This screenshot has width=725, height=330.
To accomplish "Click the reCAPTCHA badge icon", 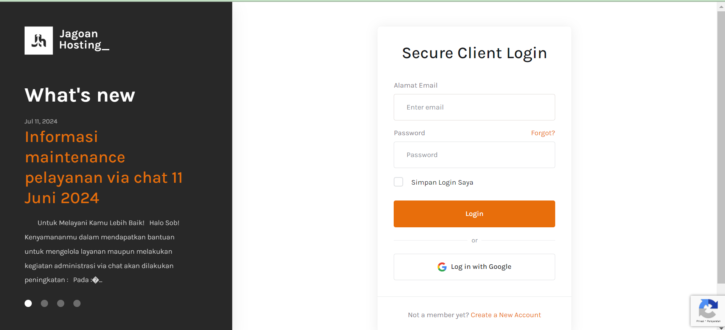I will [709, 309].
